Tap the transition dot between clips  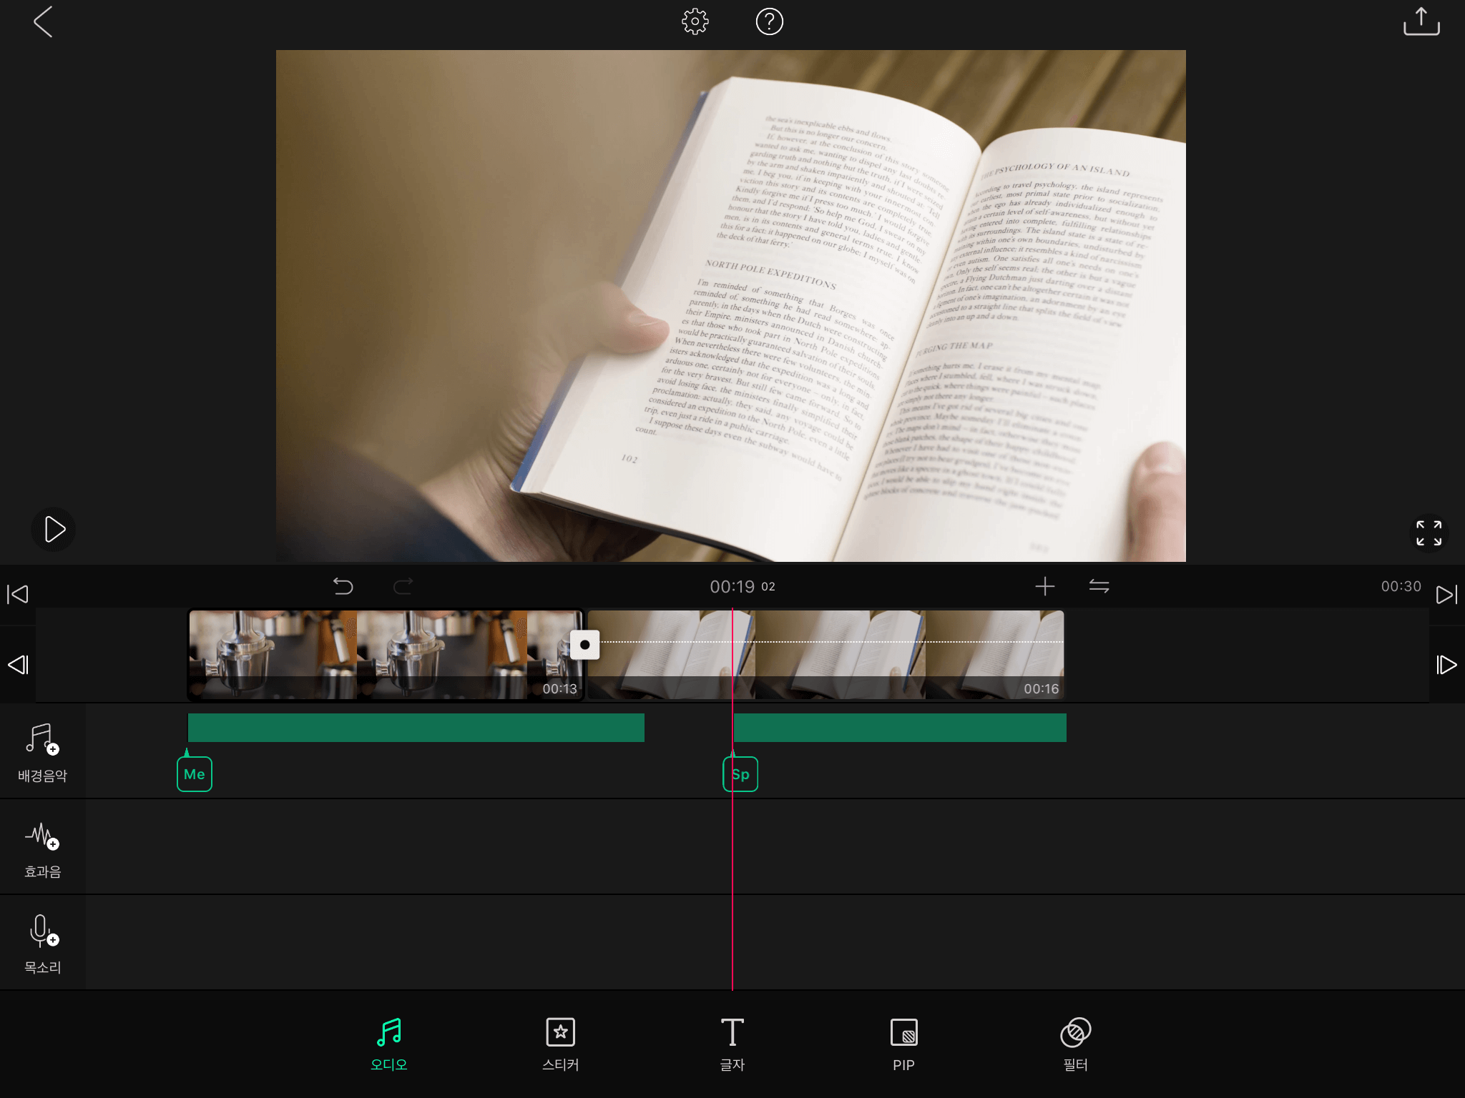[x=584, y=645]
